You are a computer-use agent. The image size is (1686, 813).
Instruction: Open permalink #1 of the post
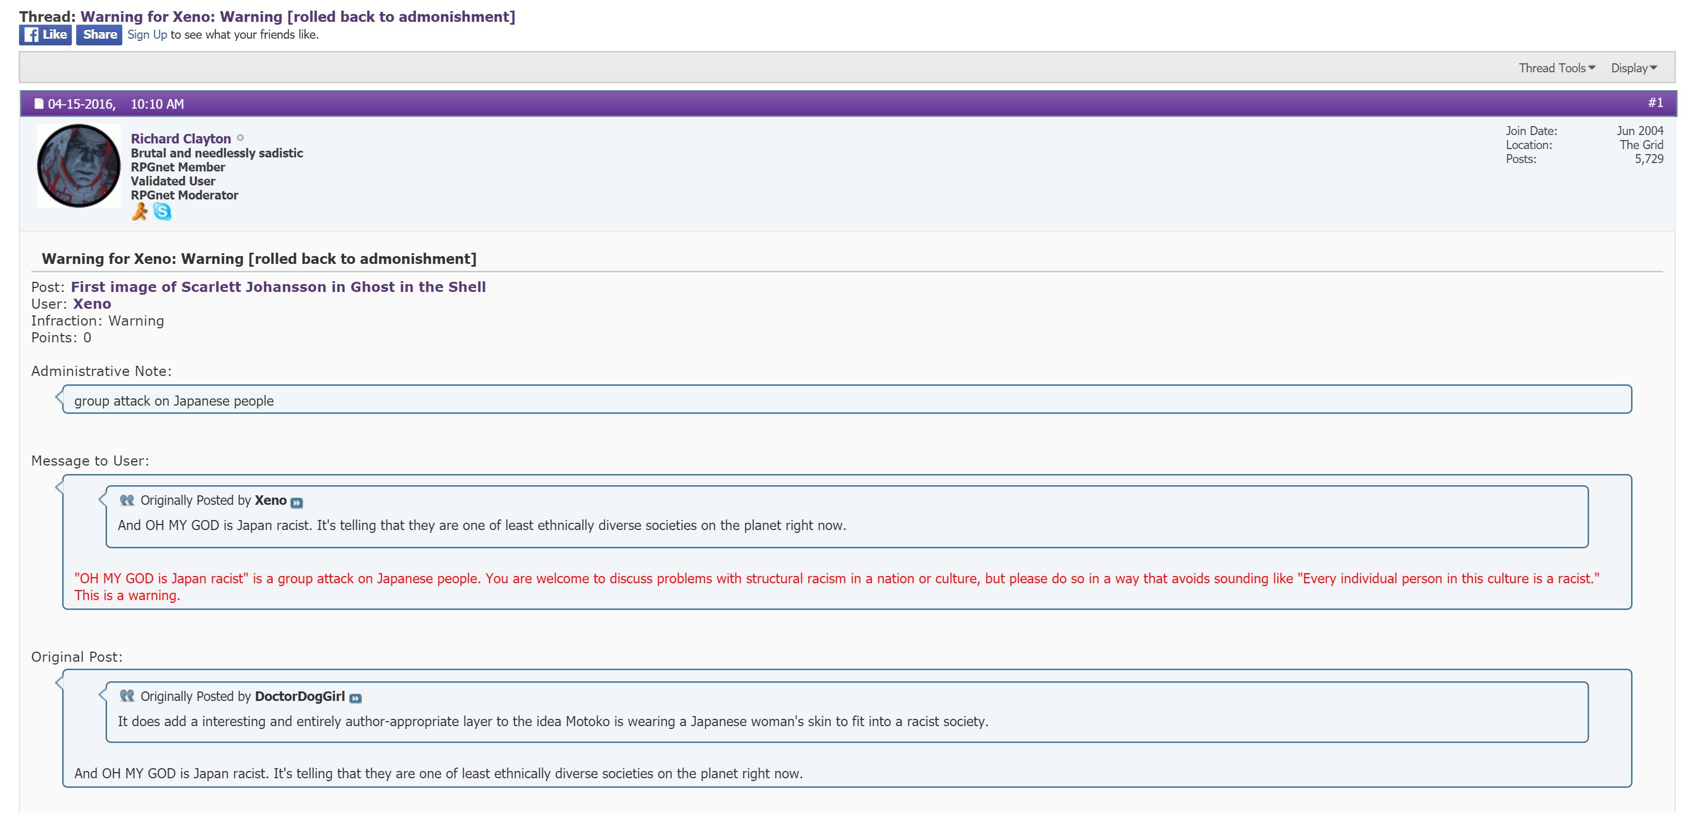tap(1655, 103)
